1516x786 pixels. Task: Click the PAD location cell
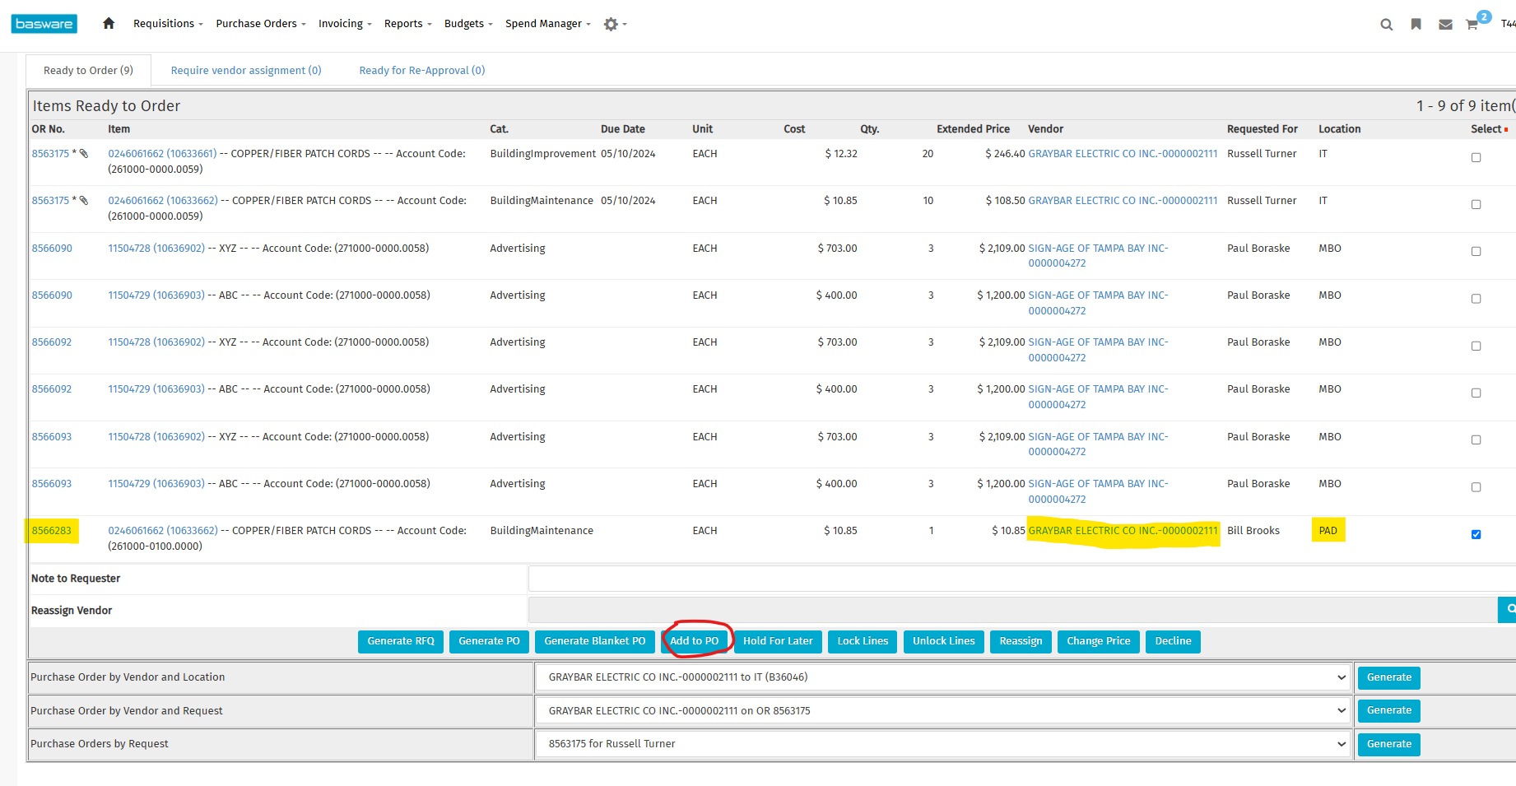click(x=1328, y=531)
